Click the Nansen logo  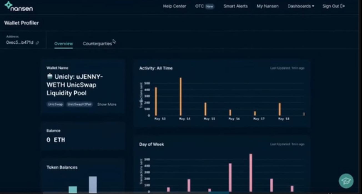pyautogui.click(x=19, y=6)
